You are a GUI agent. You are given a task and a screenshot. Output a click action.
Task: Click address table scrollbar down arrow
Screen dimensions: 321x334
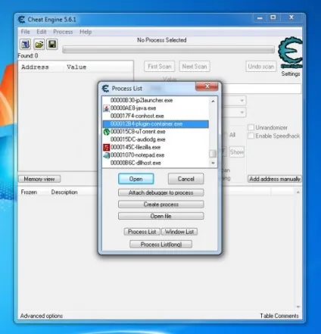[298, 307]
